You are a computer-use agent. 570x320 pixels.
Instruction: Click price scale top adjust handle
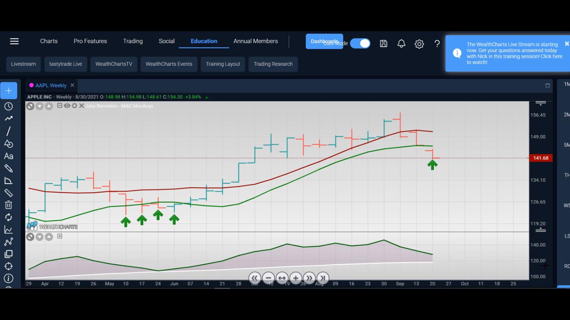pos(541,103)
